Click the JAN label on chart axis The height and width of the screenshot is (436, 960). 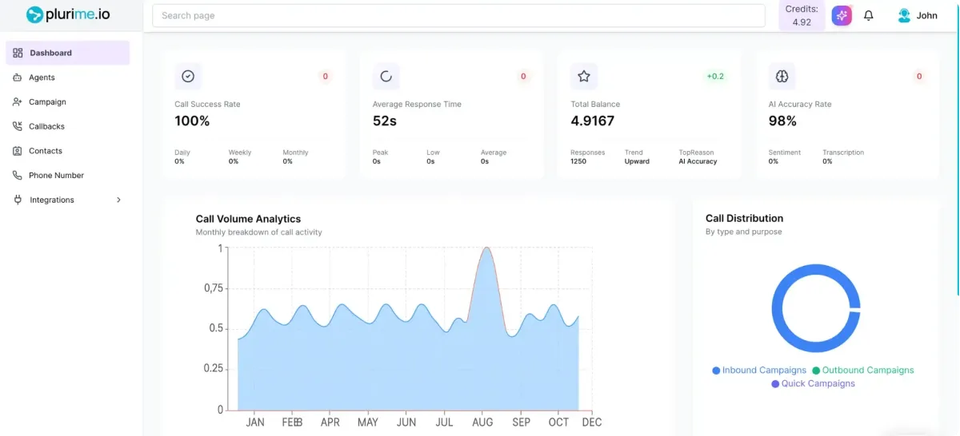(255, 422)
